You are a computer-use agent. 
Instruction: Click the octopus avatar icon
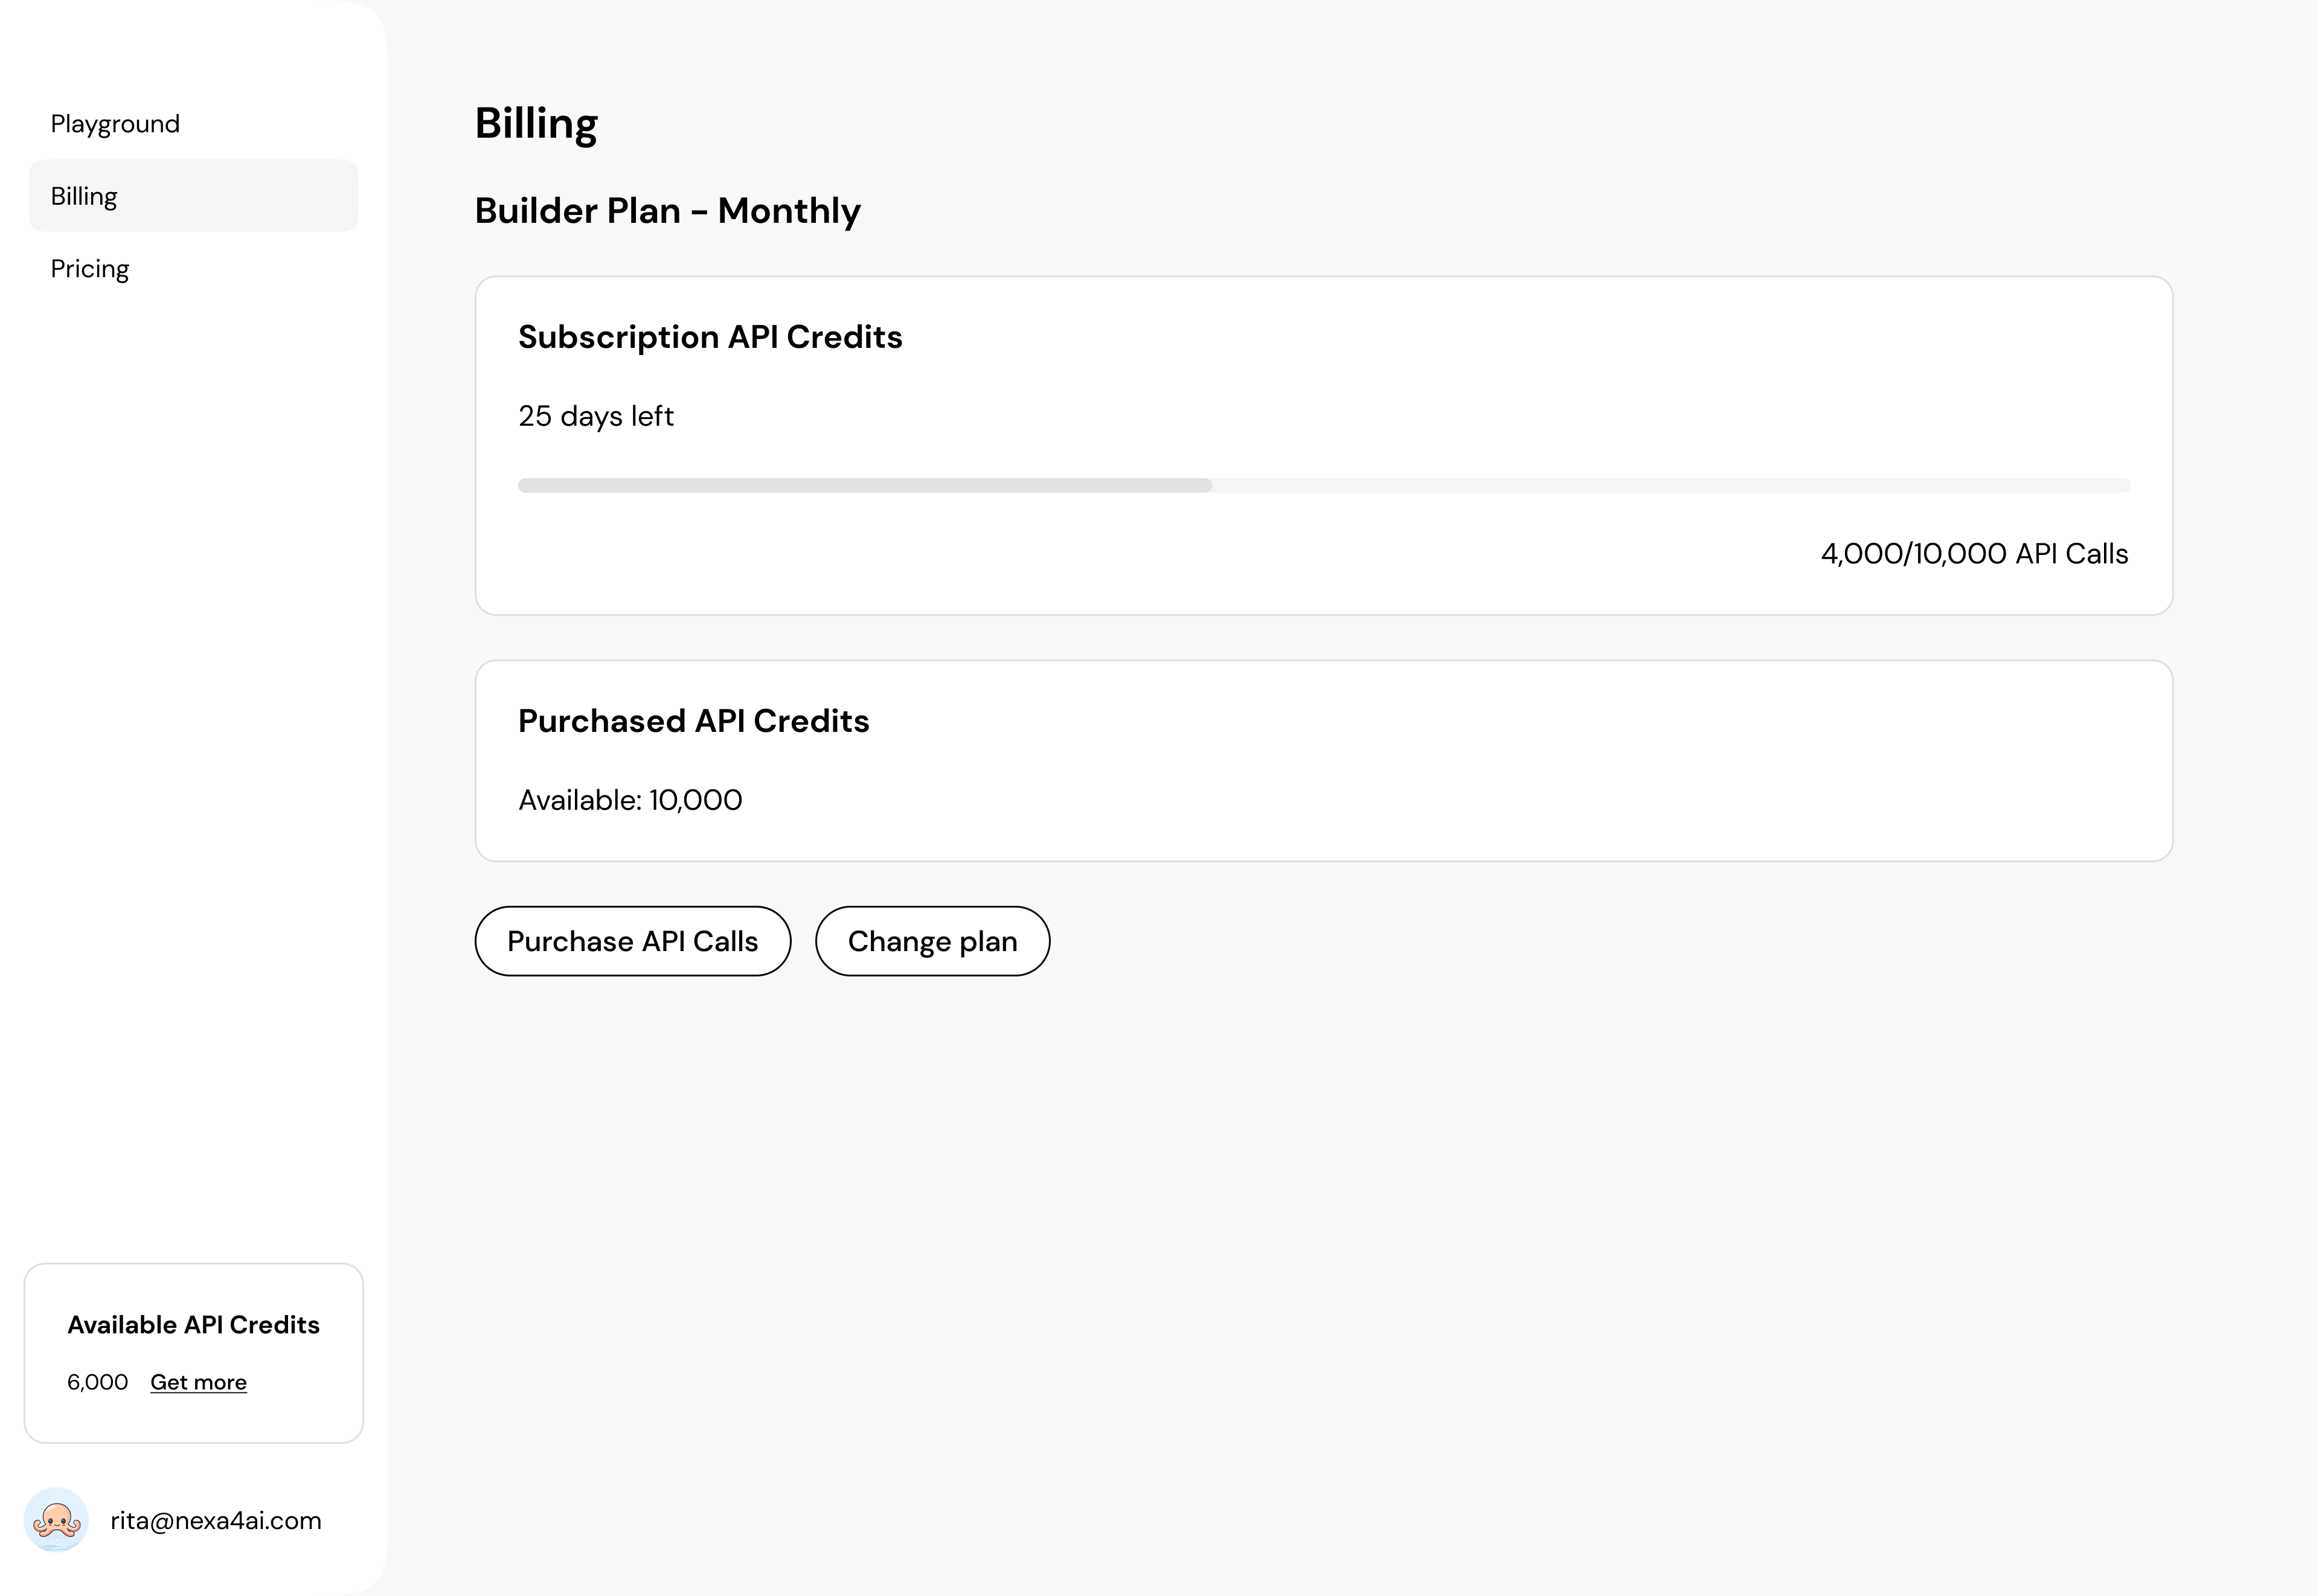pyautogui.click(x=56, y=1520)
